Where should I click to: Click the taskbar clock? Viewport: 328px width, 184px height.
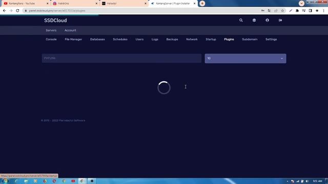pos(317,181)
